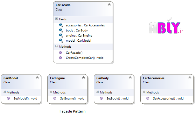Collapse Methods section in CarBody
This screenshot has width=196, height=117.
(98, 92)
